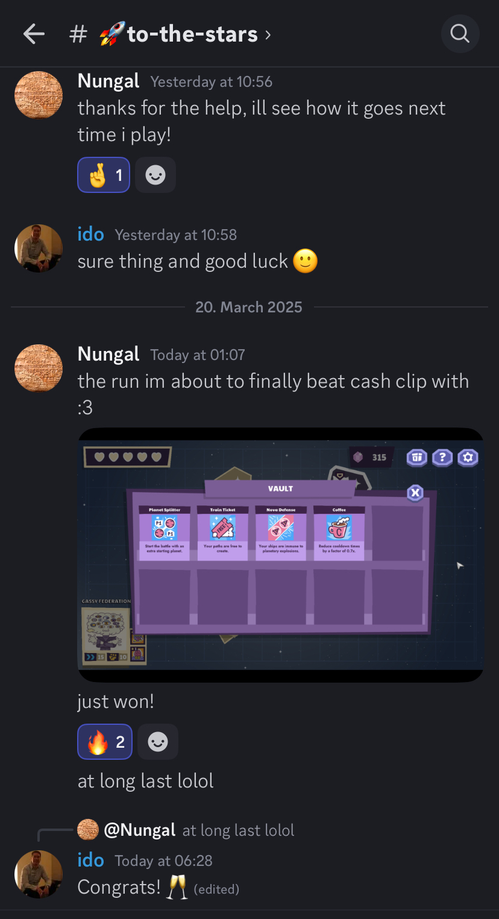Tap the back arrow icon
Screen dimensions: 499x919
[34, 34]
